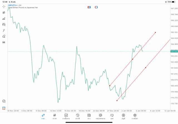Open the drawing objects shapes tool

click(4, 36)
